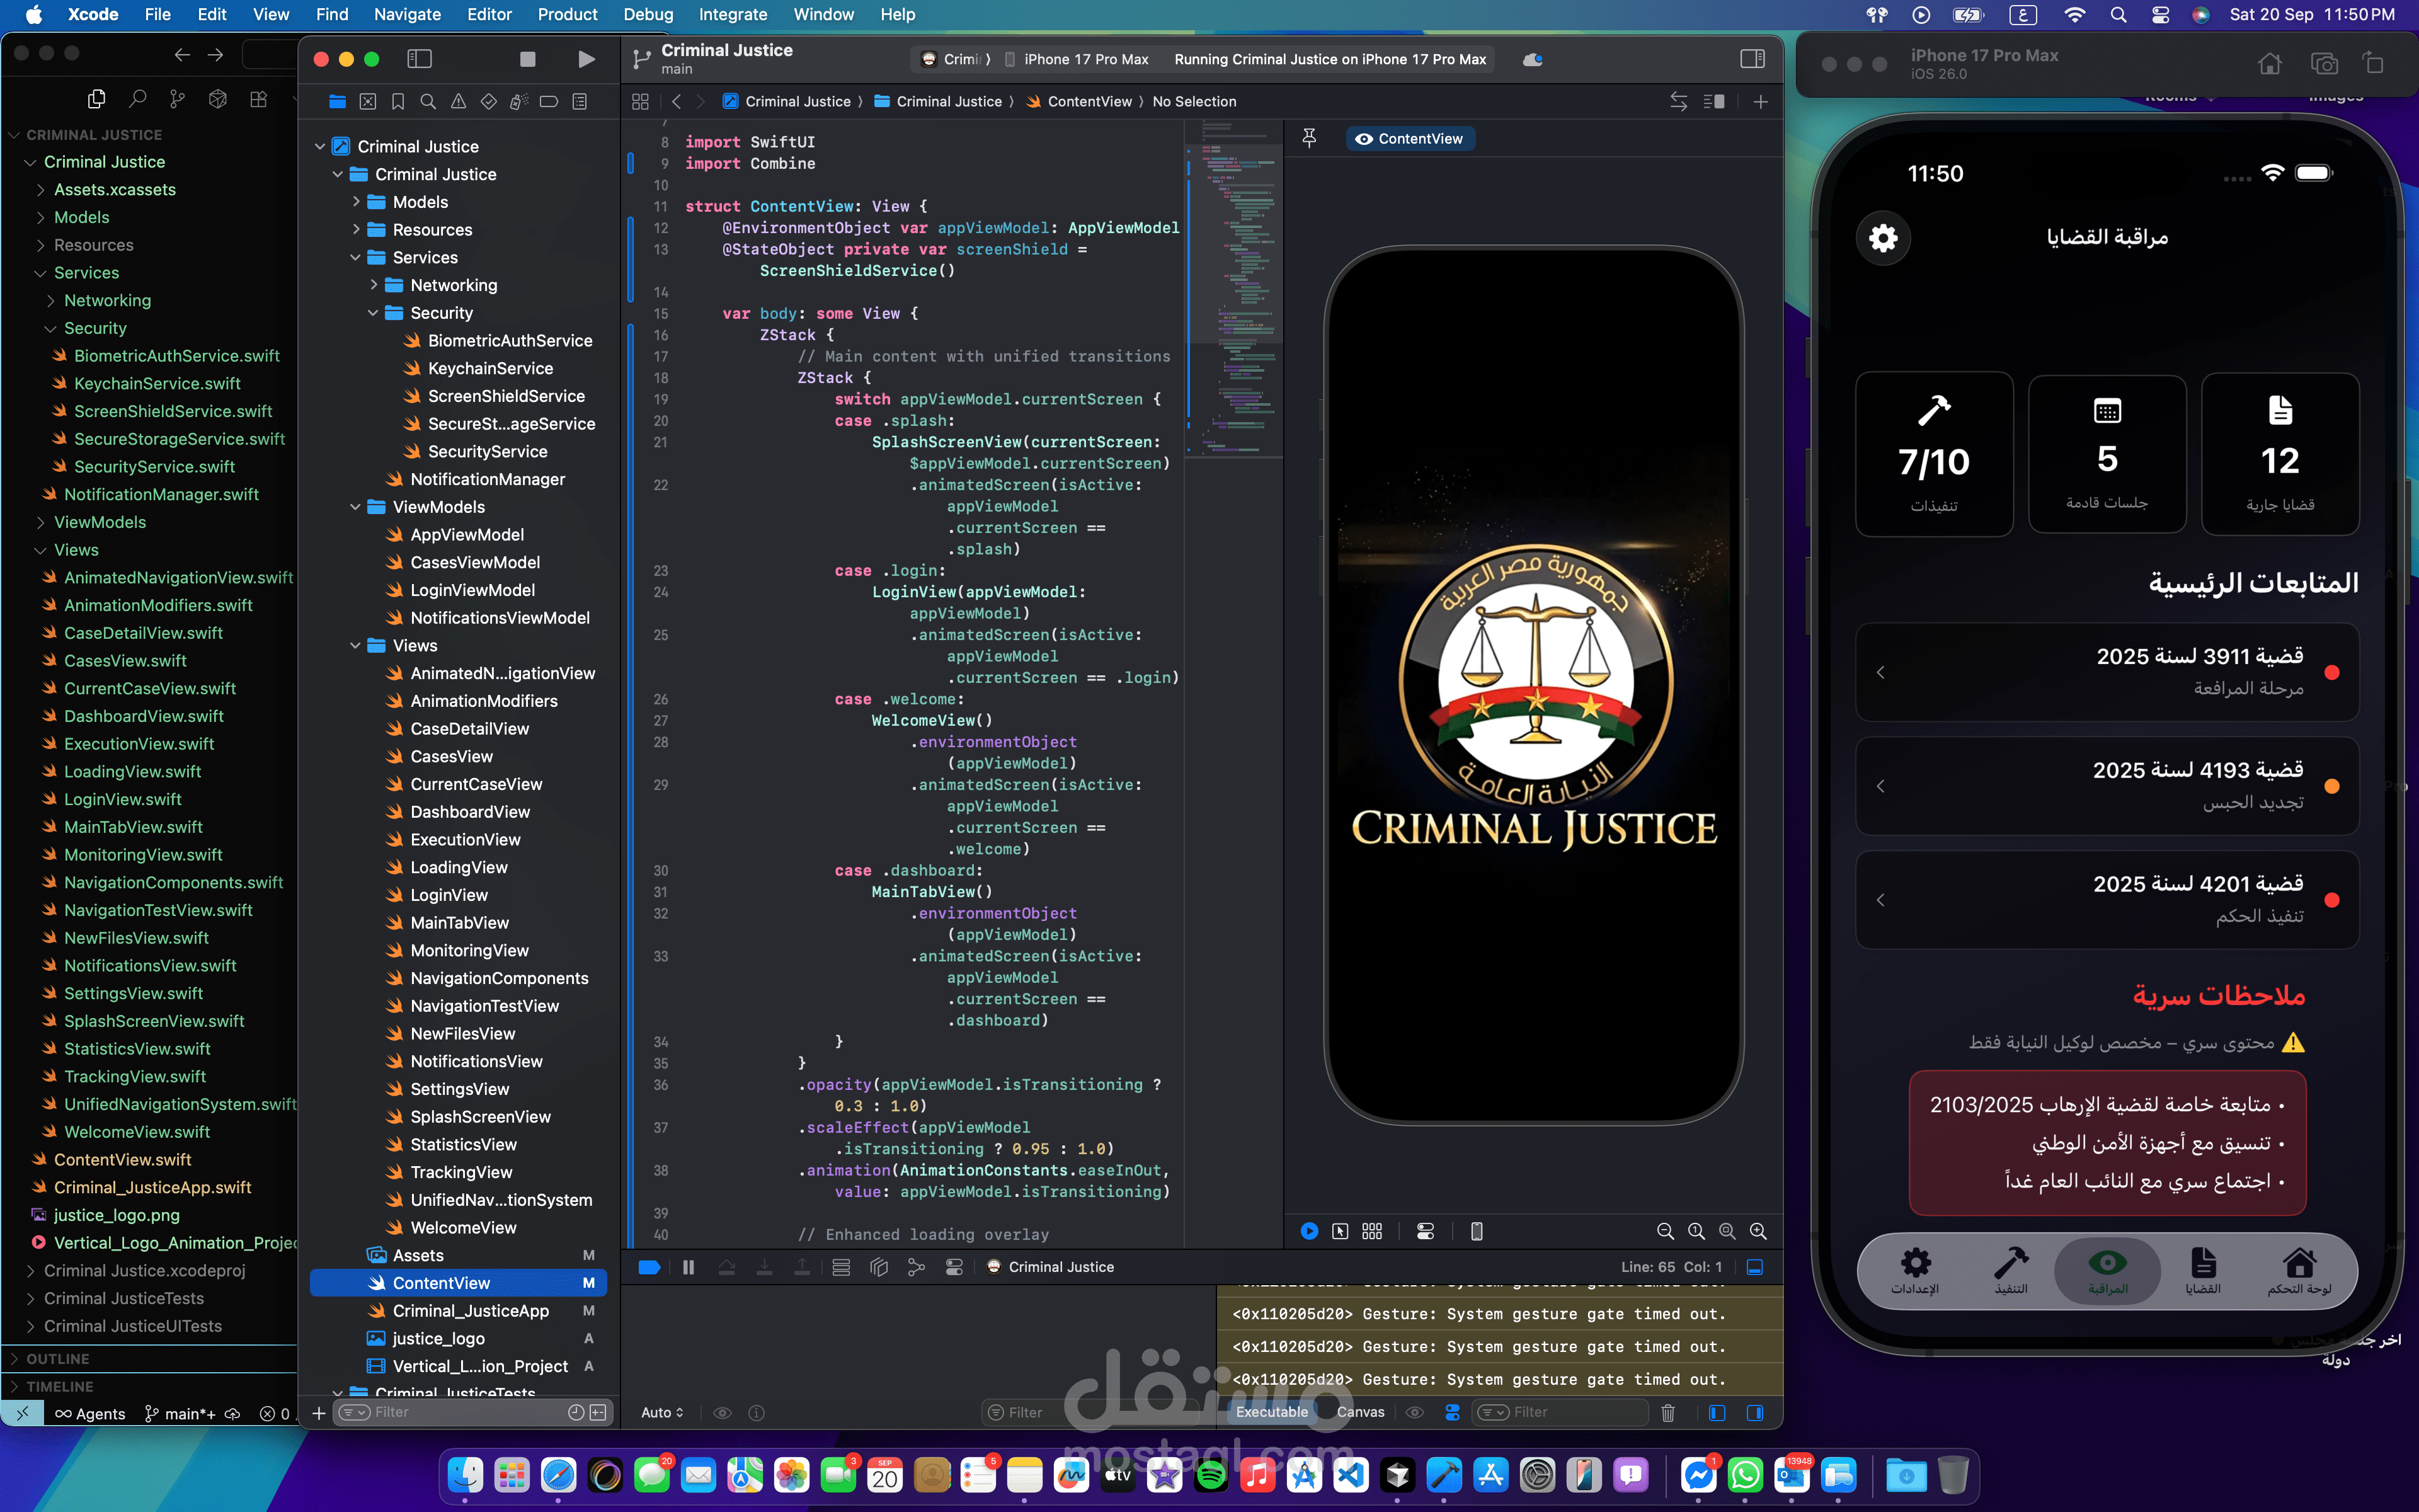2419x1512 pixels.
Task: Open the Project navigator folder tab
Action: pos(338,102)
